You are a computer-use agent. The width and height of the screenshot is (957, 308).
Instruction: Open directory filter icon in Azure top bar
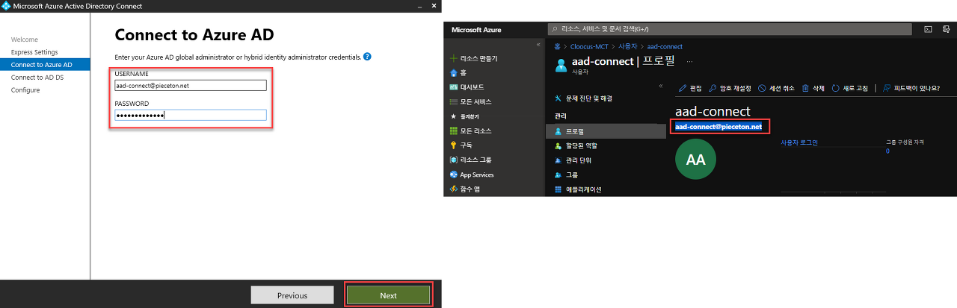947,29
